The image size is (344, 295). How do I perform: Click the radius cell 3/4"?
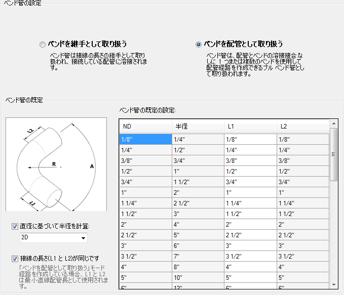click(198, 160)
